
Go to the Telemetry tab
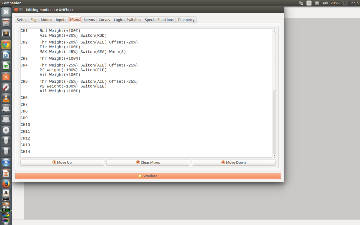(186, 20)
